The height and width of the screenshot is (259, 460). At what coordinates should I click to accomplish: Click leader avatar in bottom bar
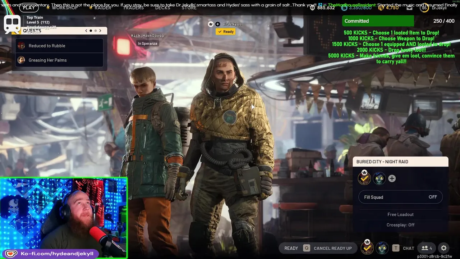[x=367, y=247]
